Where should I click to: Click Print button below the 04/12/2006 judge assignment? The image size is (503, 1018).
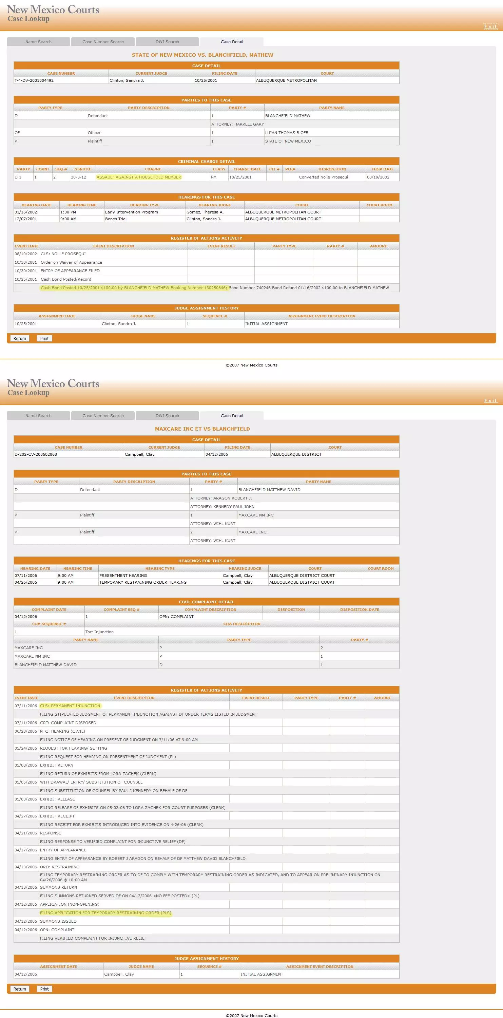45,989
